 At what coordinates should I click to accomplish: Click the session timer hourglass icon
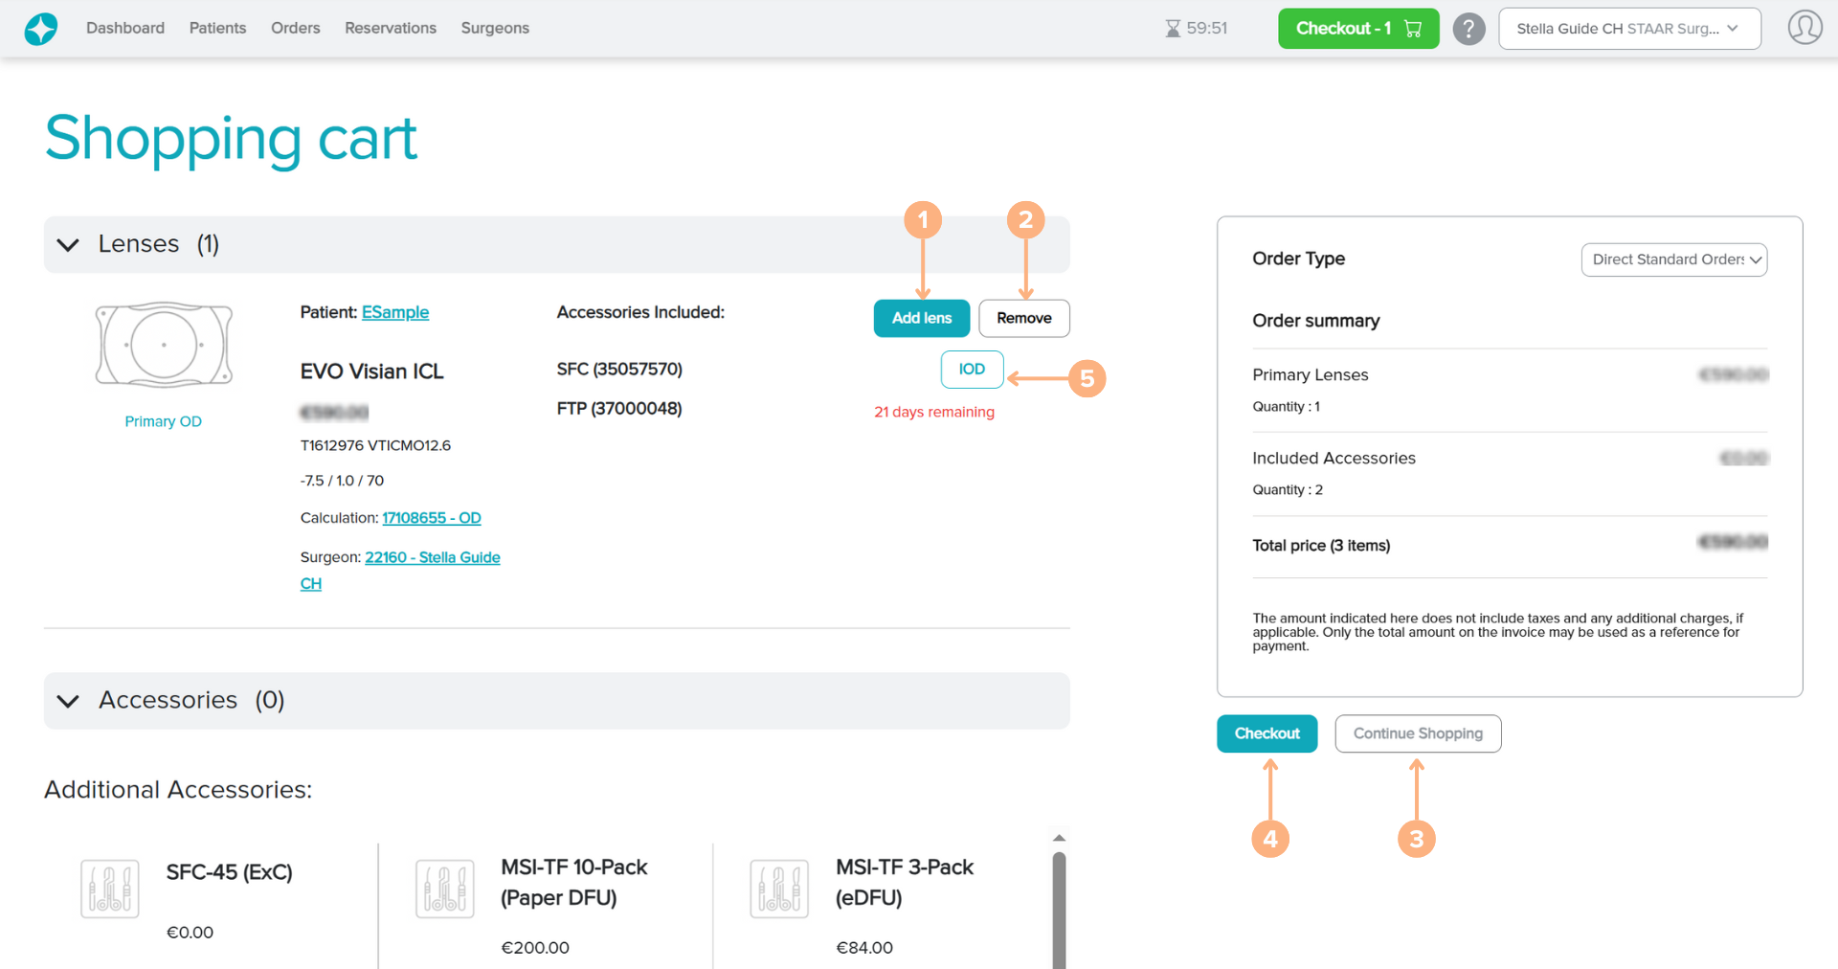[x=1173, y=29]
